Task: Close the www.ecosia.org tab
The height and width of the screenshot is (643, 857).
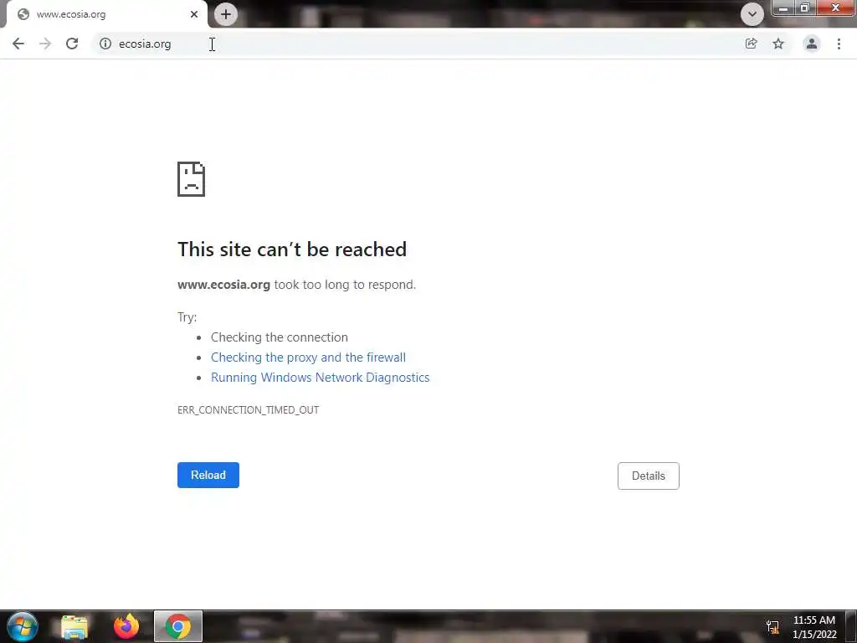Action: (x=194, y=14)
